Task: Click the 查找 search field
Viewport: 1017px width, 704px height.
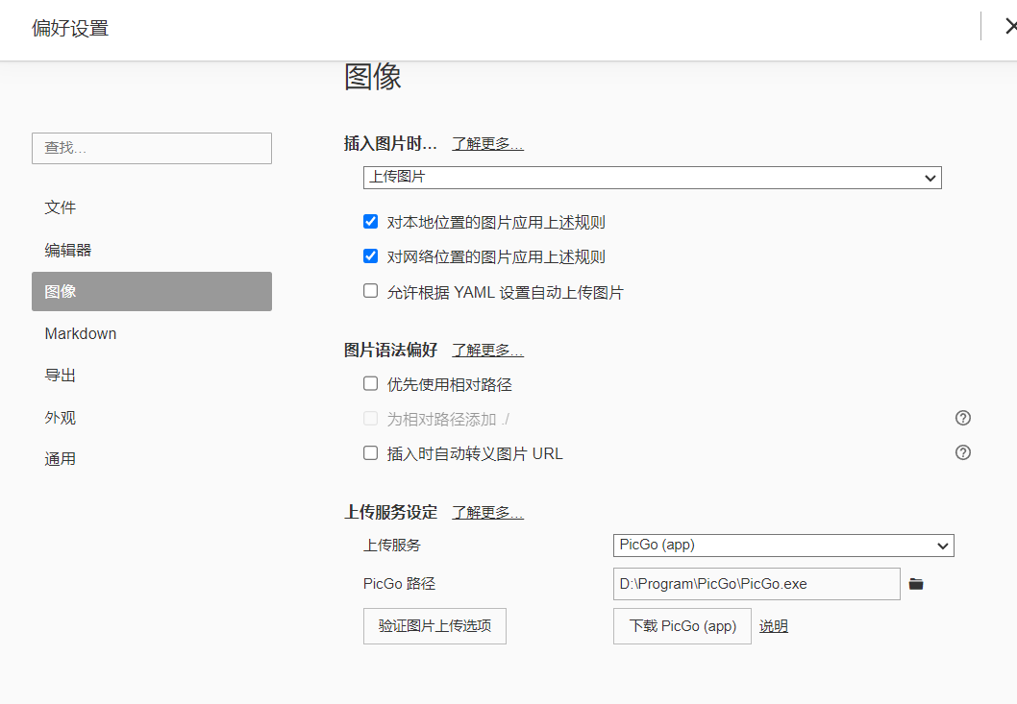Action: 152,148
